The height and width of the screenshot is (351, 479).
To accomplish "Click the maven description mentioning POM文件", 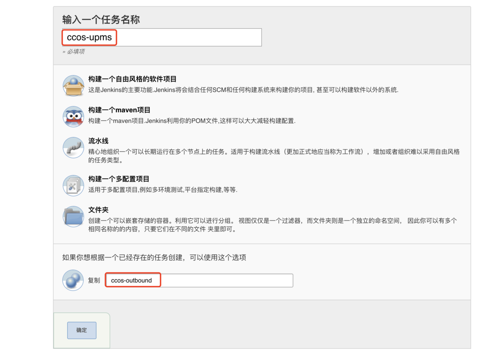I will pos(192,121).
